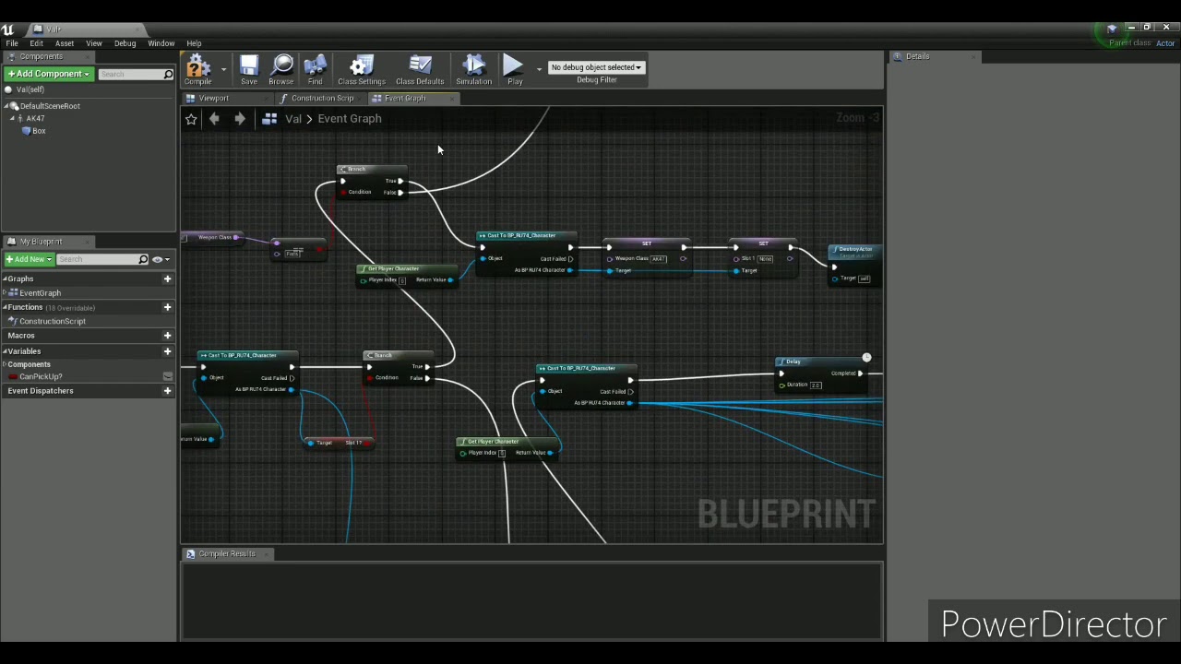Image resolution: width=1181 pixels, height=664 pixels.
Task: Open the Window menu
Action: click(161, 43)
